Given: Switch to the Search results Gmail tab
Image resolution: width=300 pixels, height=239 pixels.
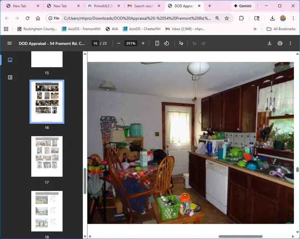Looking at the screenshot, I should pos(143,6).
